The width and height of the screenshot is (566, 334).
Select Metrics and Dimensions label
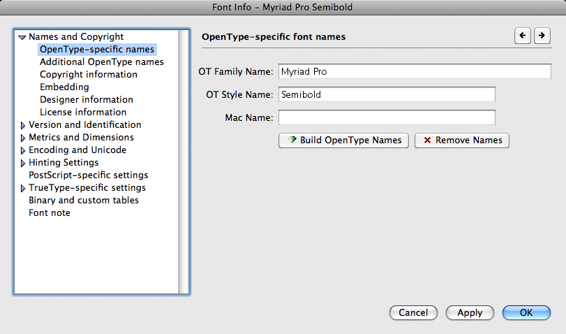tap(81, 138)
